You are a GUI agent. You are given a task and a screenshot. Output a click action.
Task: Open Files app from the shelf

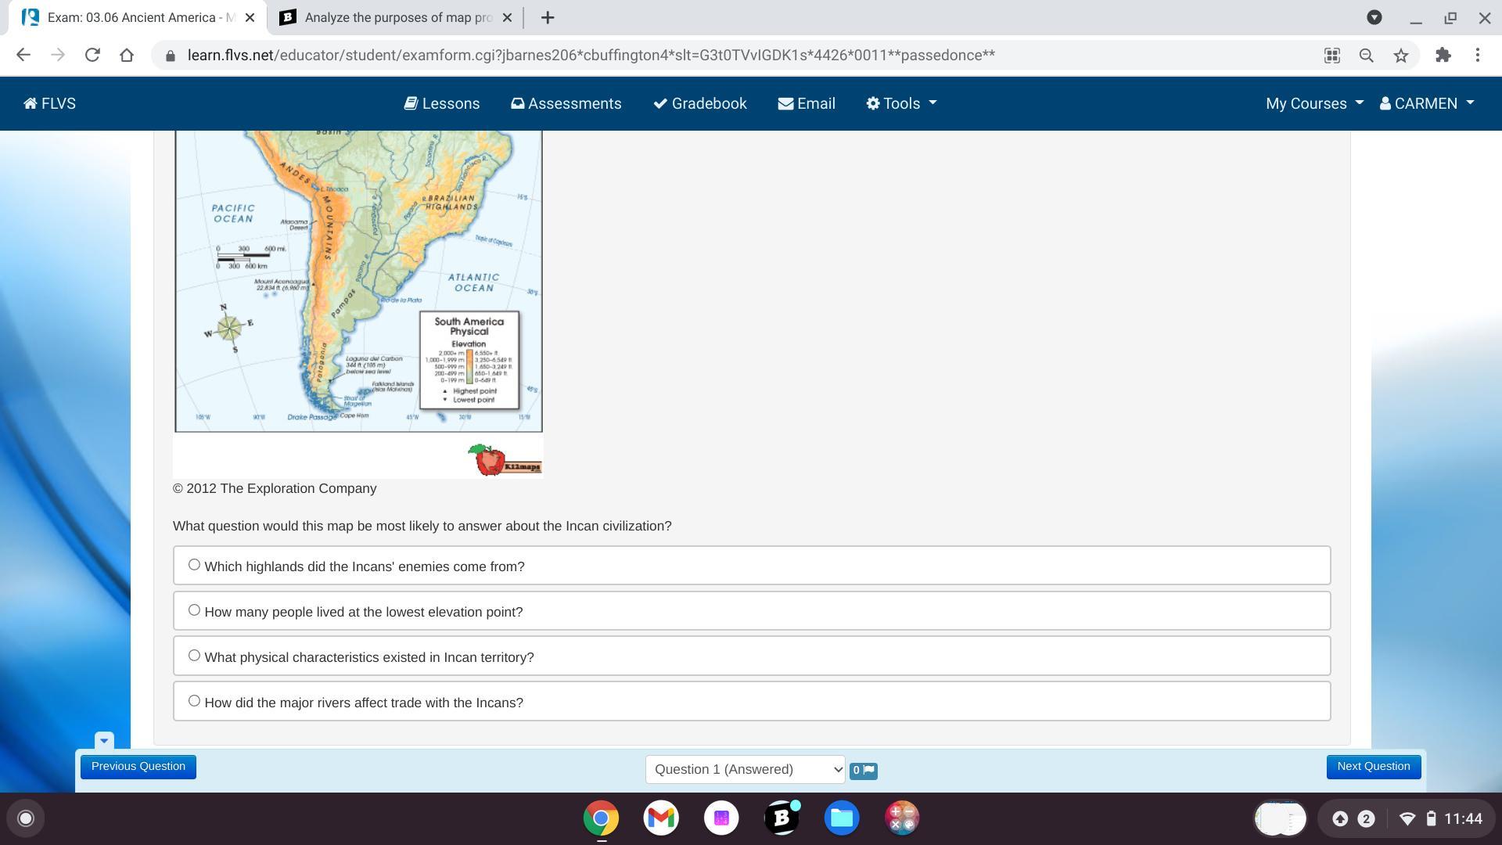[842, 818]
